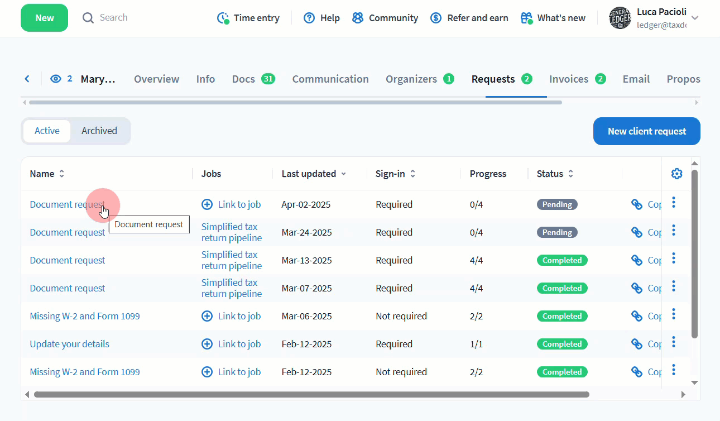Open Missing W-2 and Form 1099 from Mar-06-2025
Image resolution: width=720 pixels, height=421 pixels.
coord(85,316)
